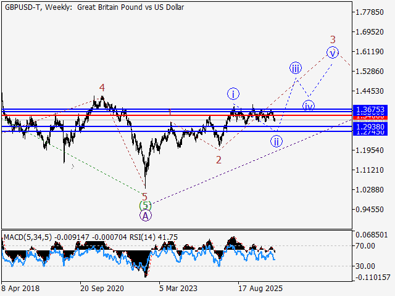Image resolution: width=395 pixels, height=296 pixels.
Task: Select the red wave 3 label
Action: (333, 39)
